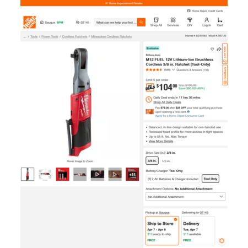This screenshot has height=248, width=248.
Task: Open the Services icon in header
Action: click(x=173, y=22)
